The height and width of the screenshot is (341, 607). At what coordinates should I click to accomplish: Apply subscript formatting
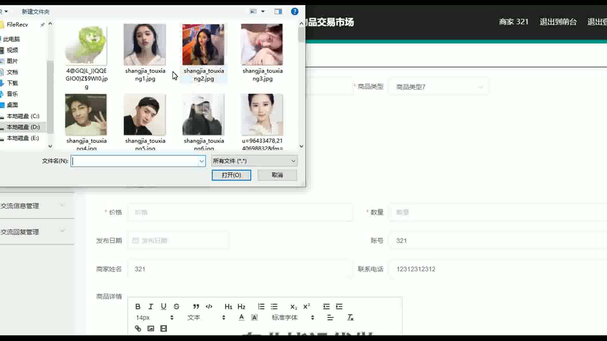[x=293, y=306]
